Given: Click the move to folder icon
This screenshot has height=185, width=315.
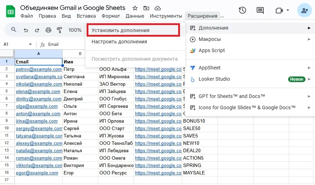Looking at the screenshot, I should (x=146, y=8).
